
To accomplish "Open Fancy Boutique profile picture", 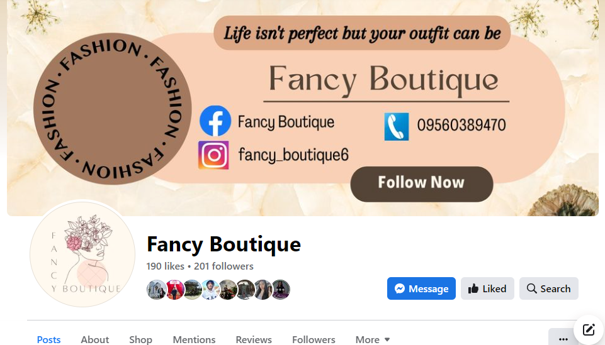I will (x=82, y=254).
